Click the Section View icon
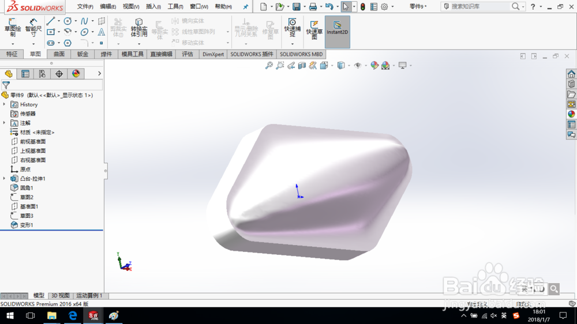Screen dimensions: 577x324 pyautogui.click(x=302, y=66)
